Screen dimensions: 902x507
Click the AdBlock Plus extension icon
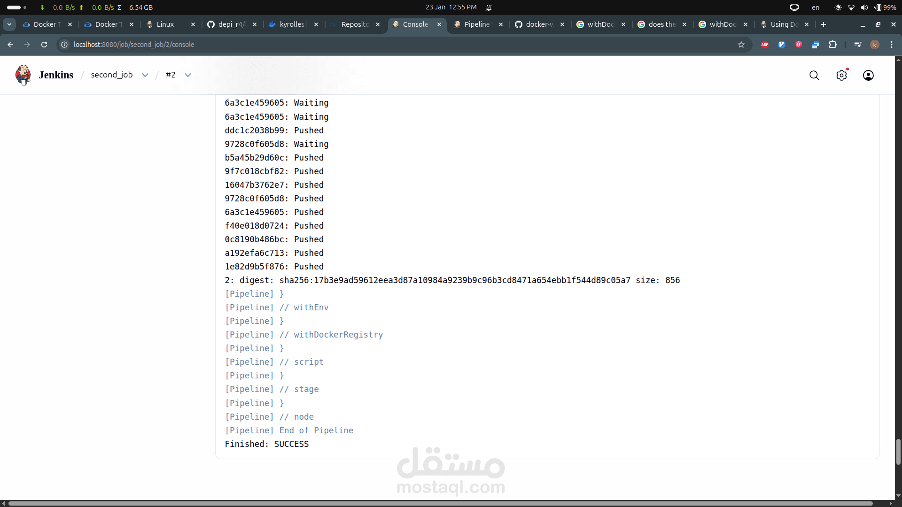pos(765,45)
